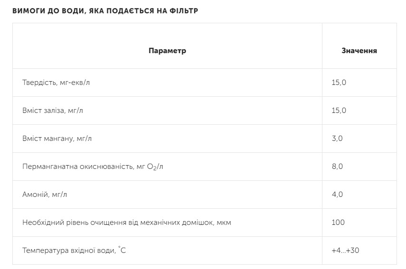Screen dimensions: 406x269
Task: Select the 'Необхідний рівень очищення' parameter cell
Action: [x=127, y=223]
